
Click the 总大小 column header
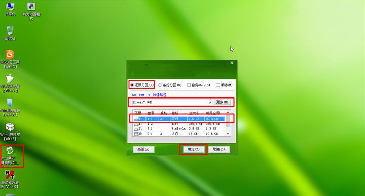194,113
